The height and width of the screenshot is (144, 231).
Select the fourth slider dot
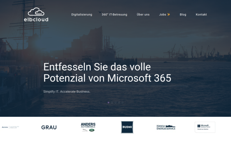[x=119, y=103]
